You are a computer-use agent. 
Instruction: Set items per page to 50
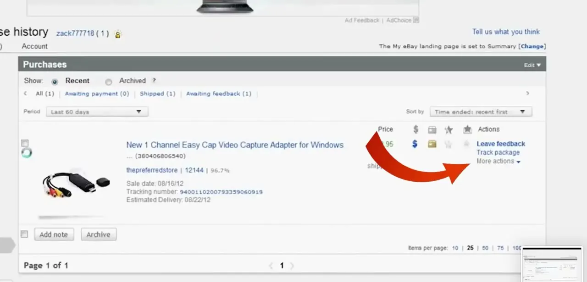485,248
